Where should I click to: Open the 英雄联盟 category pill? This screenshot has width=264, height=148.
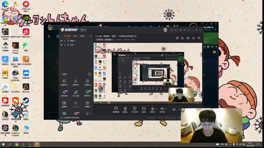pos(105,40)
